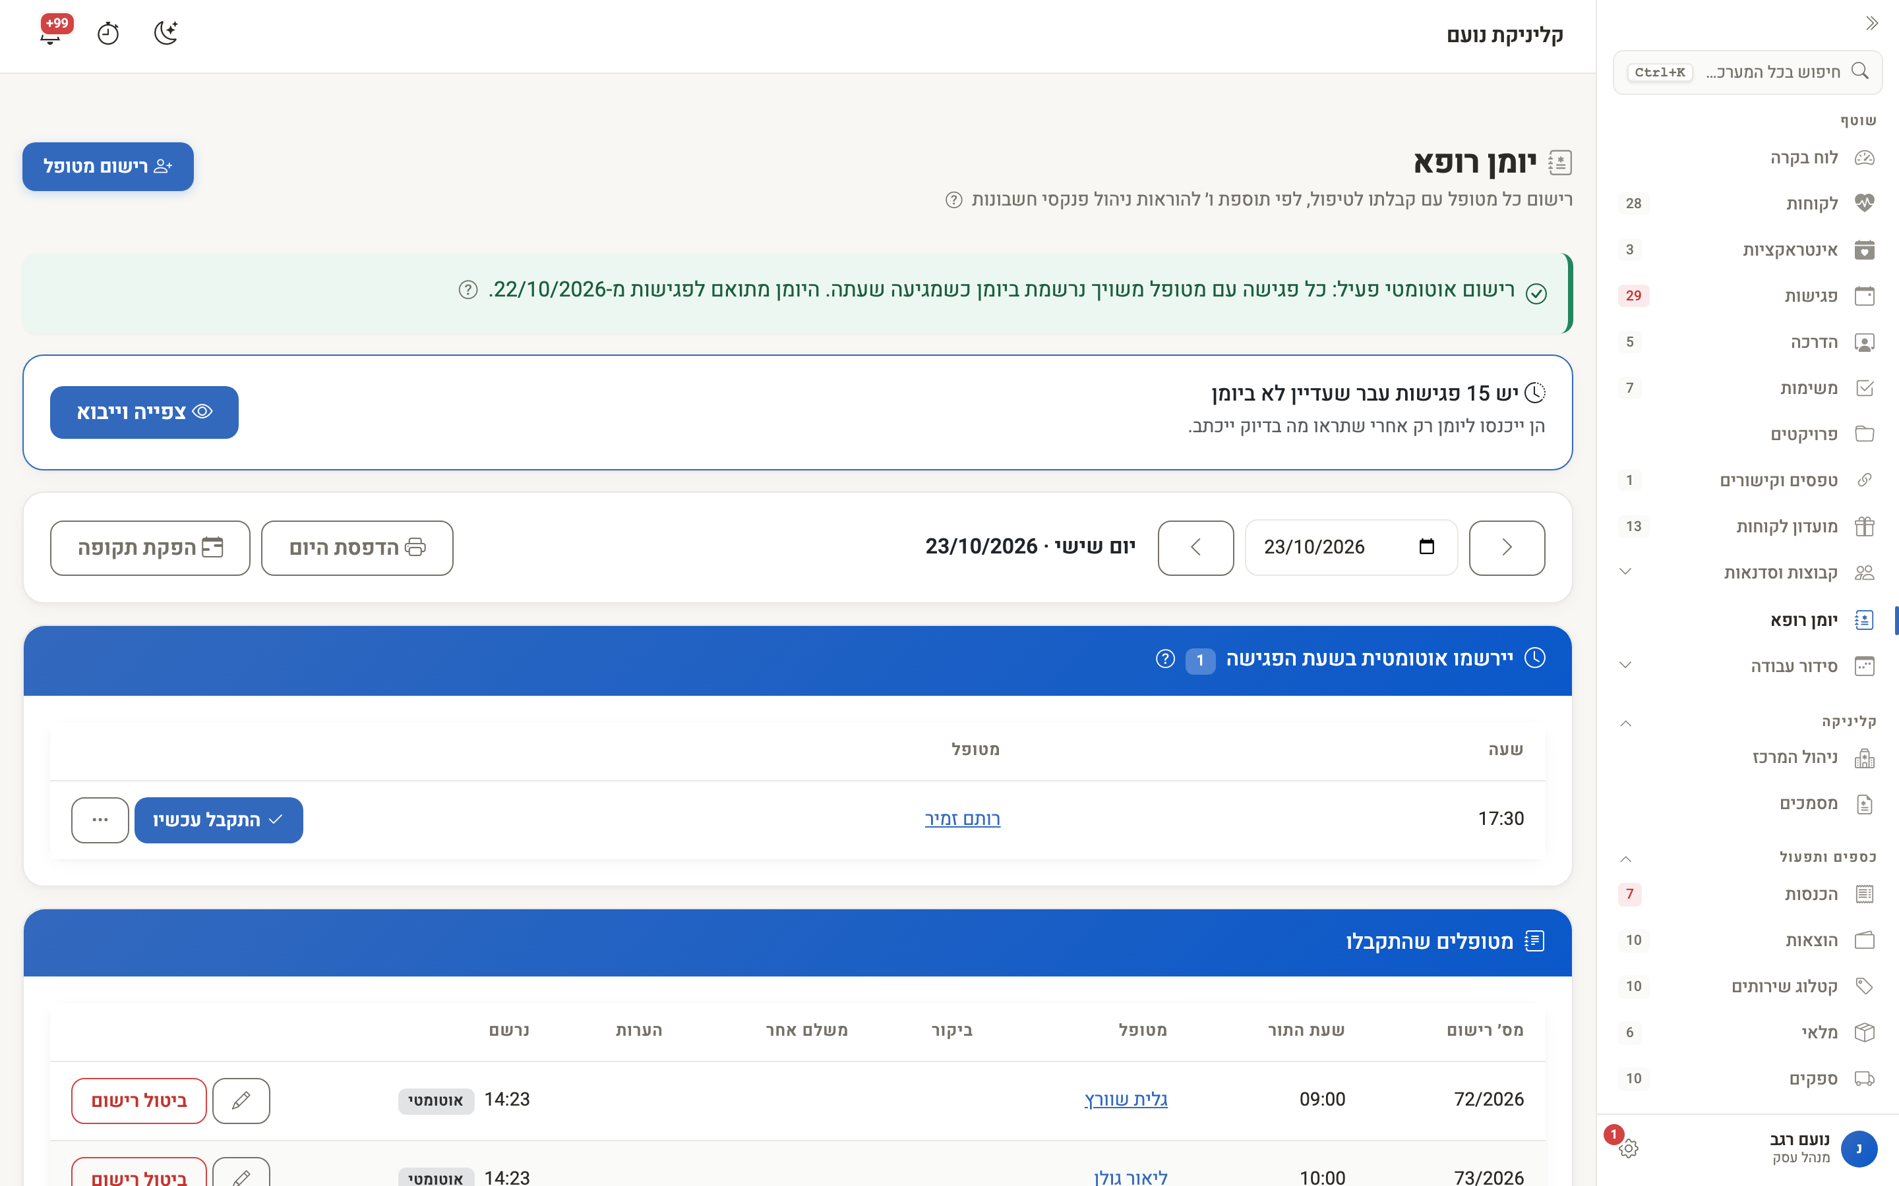This screenshot has height=1186, width=1899.
Task: Click help icon beside page subtitle
Action: click(953, 200)
